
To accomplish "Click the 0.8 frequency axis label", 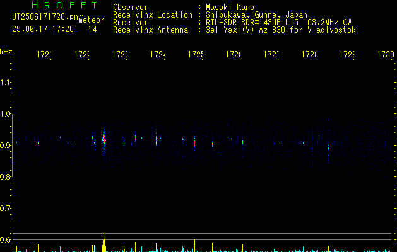I will coord(5,176).
